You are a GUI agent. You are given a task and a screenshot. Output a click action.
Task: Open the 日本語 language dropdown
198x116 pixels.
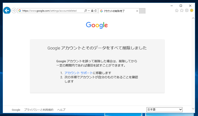(164, 110)
